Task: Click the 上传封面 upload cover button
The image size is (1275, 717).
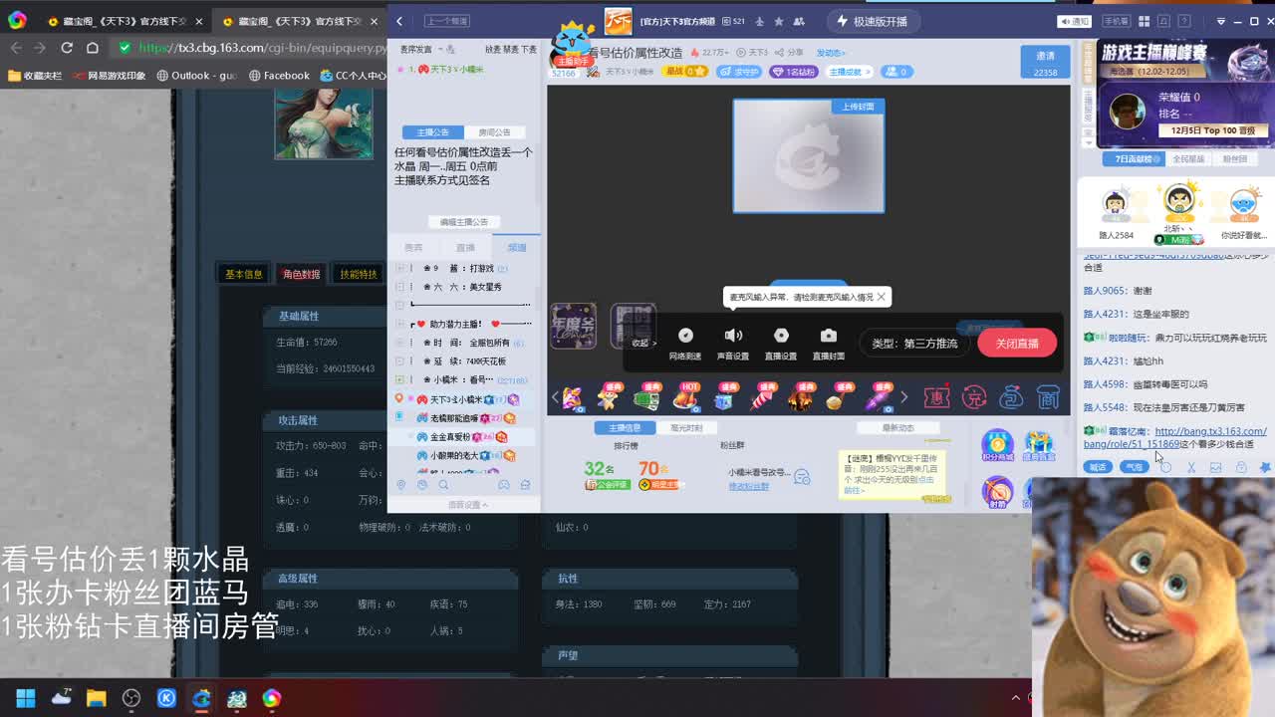Action: pos(858,106)
